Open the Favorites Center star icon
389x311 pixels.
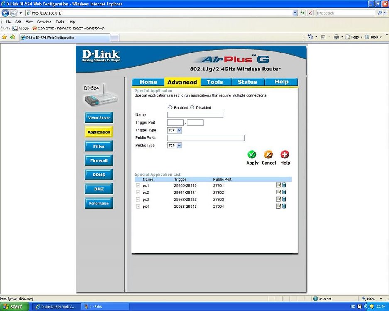[x=5, y=37]
